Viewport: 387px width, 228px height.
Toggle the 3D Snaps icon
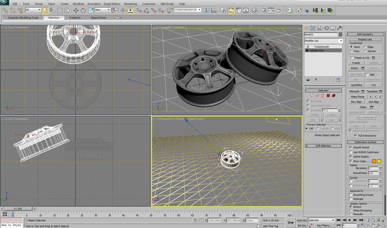[139, 10]
